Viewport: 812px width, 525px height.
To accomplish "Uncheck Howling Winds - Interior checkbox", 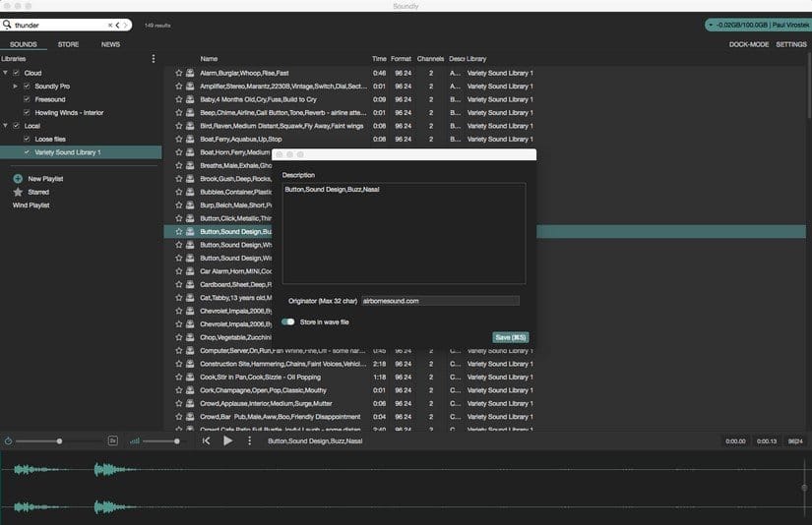I will (x=27, y=112).
